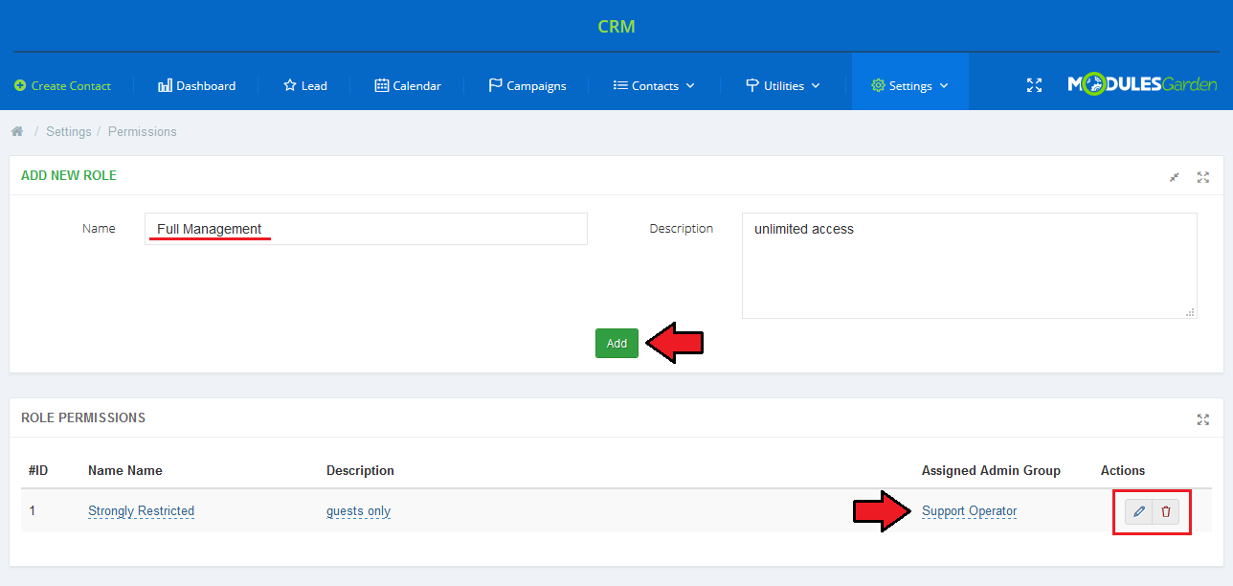Toggle fullscreen mode icon in navbar

coord(1034,86)
